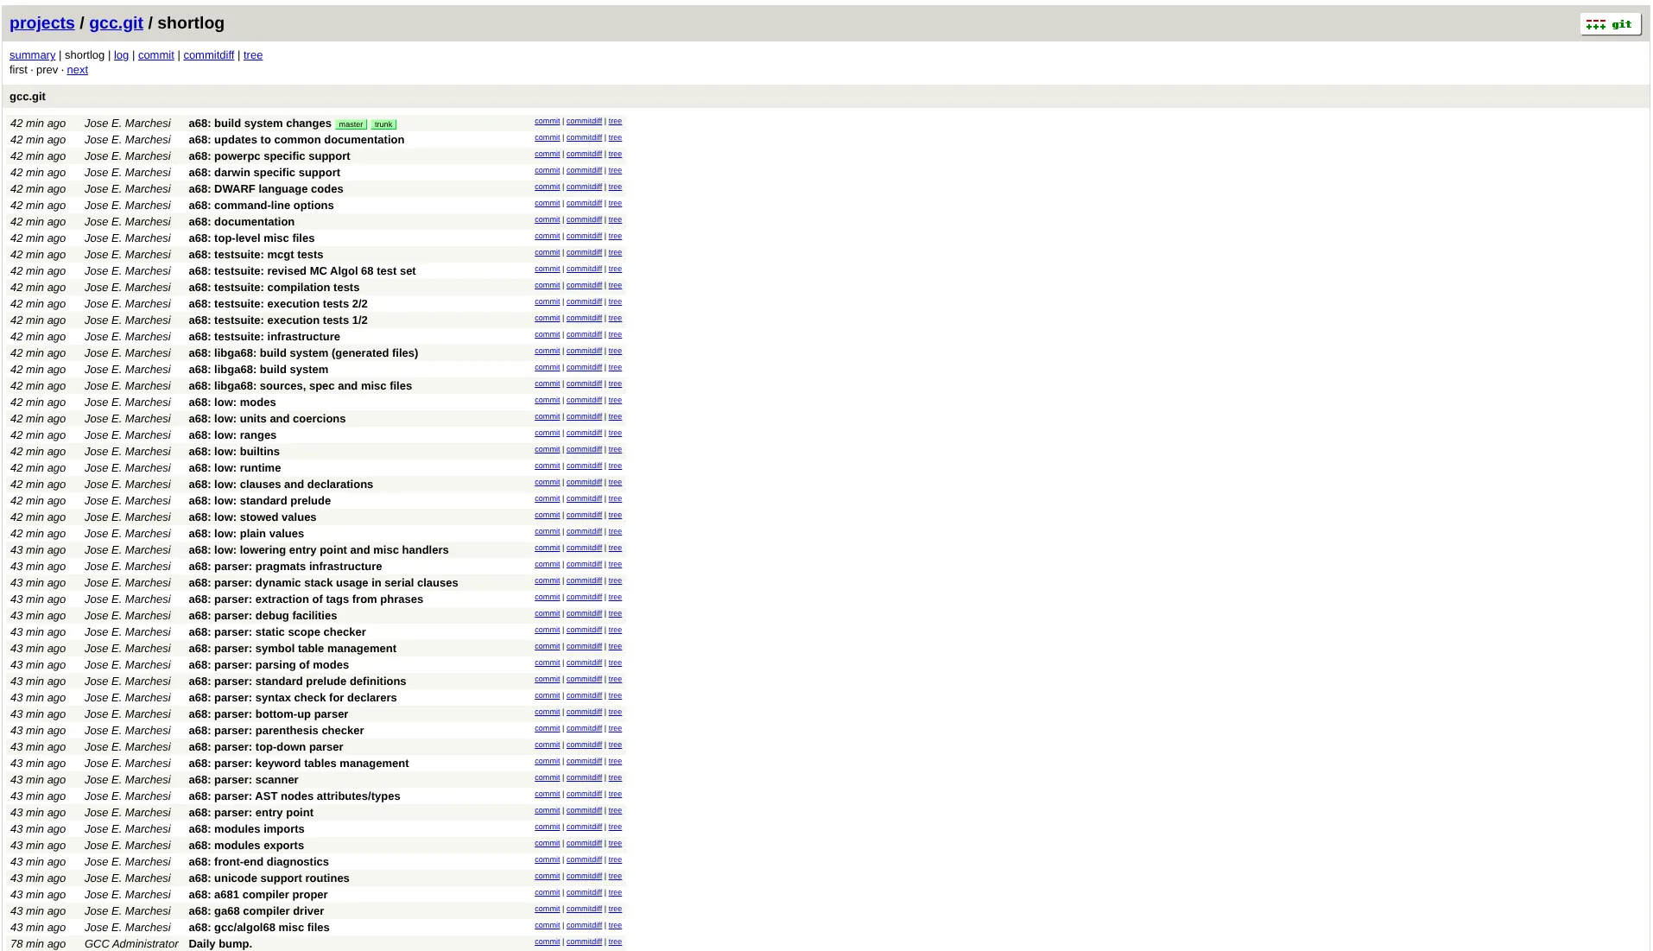View commitdiff for 'a68: documentation' row
This screenshot has height=951, width=1653.
point(584,220)
